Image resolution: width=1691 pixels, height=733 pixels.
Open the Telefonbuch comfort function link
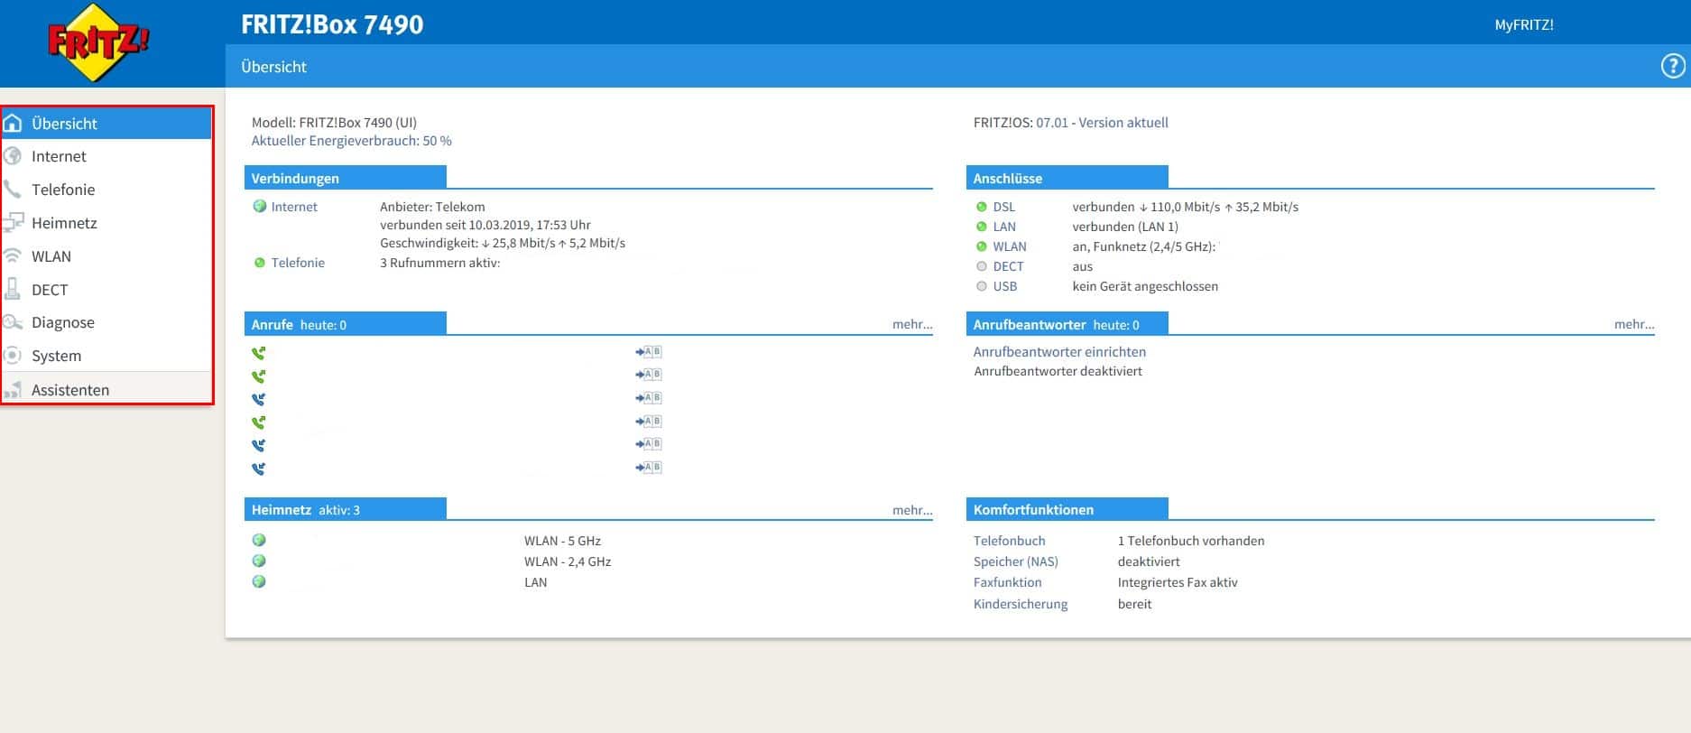[1009, 541]
